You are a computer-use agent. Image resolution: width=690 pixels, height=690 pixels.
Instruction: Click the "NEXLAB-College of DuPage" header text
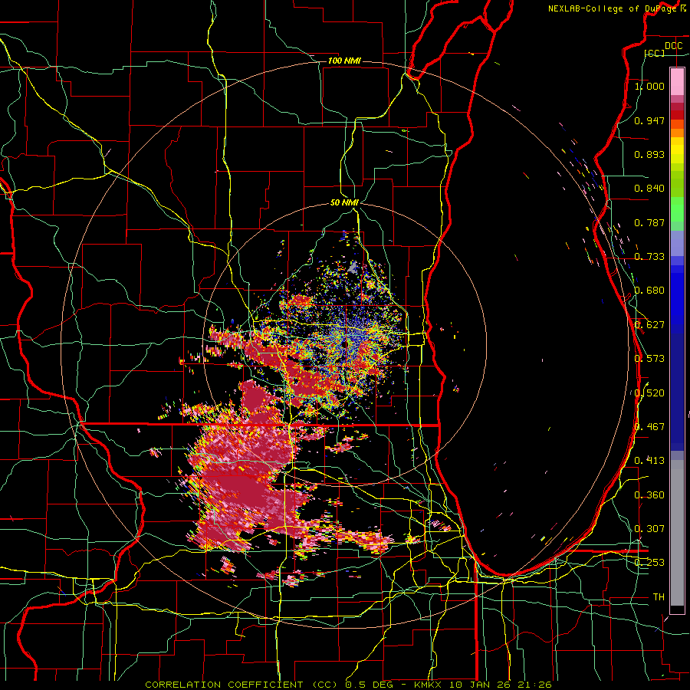tap(612, 8)
